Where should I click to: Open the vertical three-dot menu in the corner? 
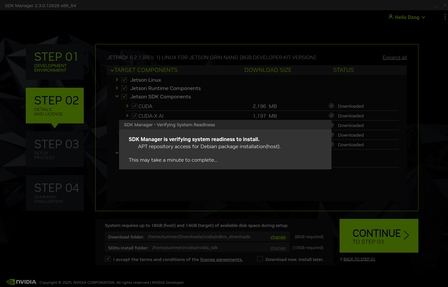tap(444, 17)
